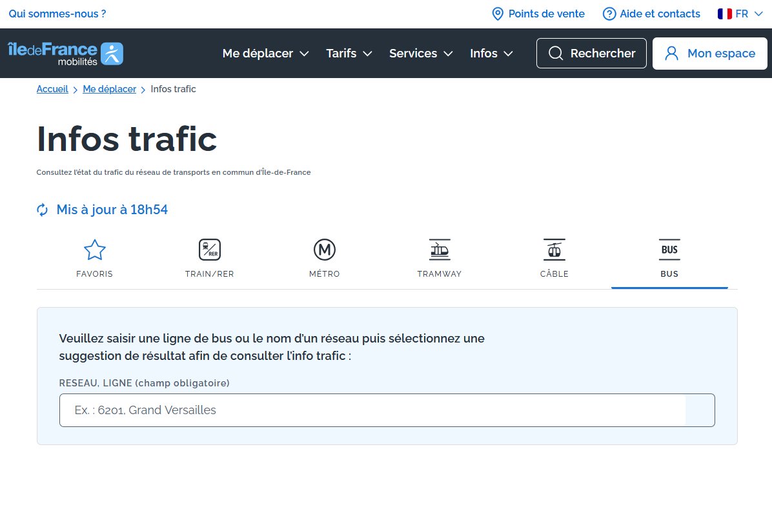The width and height of the screenshot is (772, 507).
Task: Click Mis à jour à 18h54 refresh text
Action: (112, 210)
